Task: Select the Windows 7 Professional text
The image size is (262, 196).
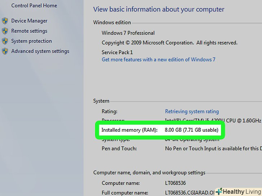Action: [x=128, y=33]
